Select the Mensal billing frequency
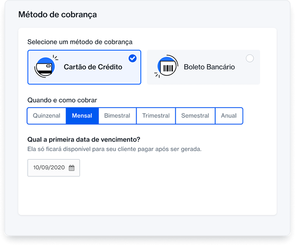This screenshot has width=295, height=245. pyautogui.click(x=82, y=116)
